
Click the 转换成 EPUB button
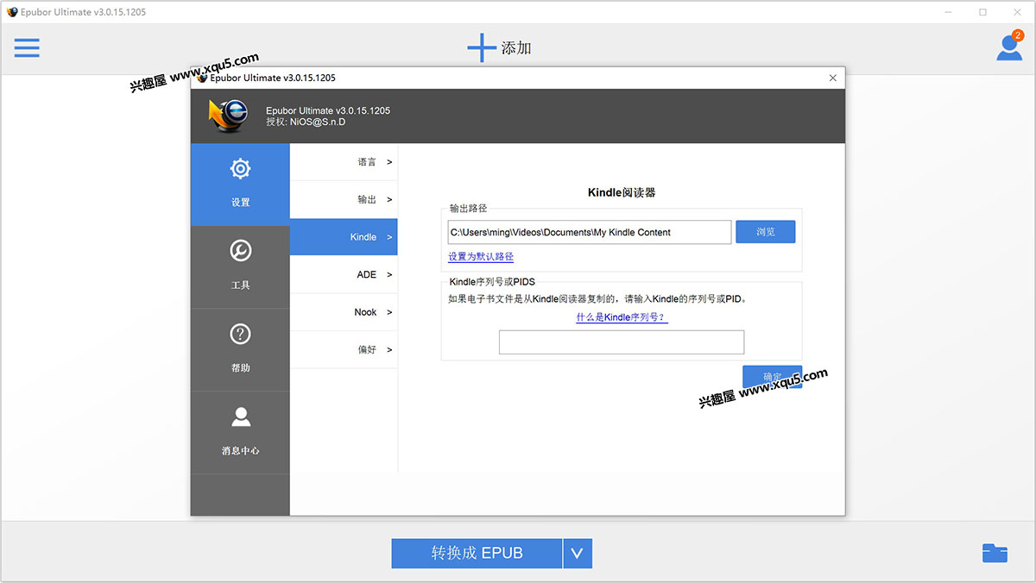[477, 554]
